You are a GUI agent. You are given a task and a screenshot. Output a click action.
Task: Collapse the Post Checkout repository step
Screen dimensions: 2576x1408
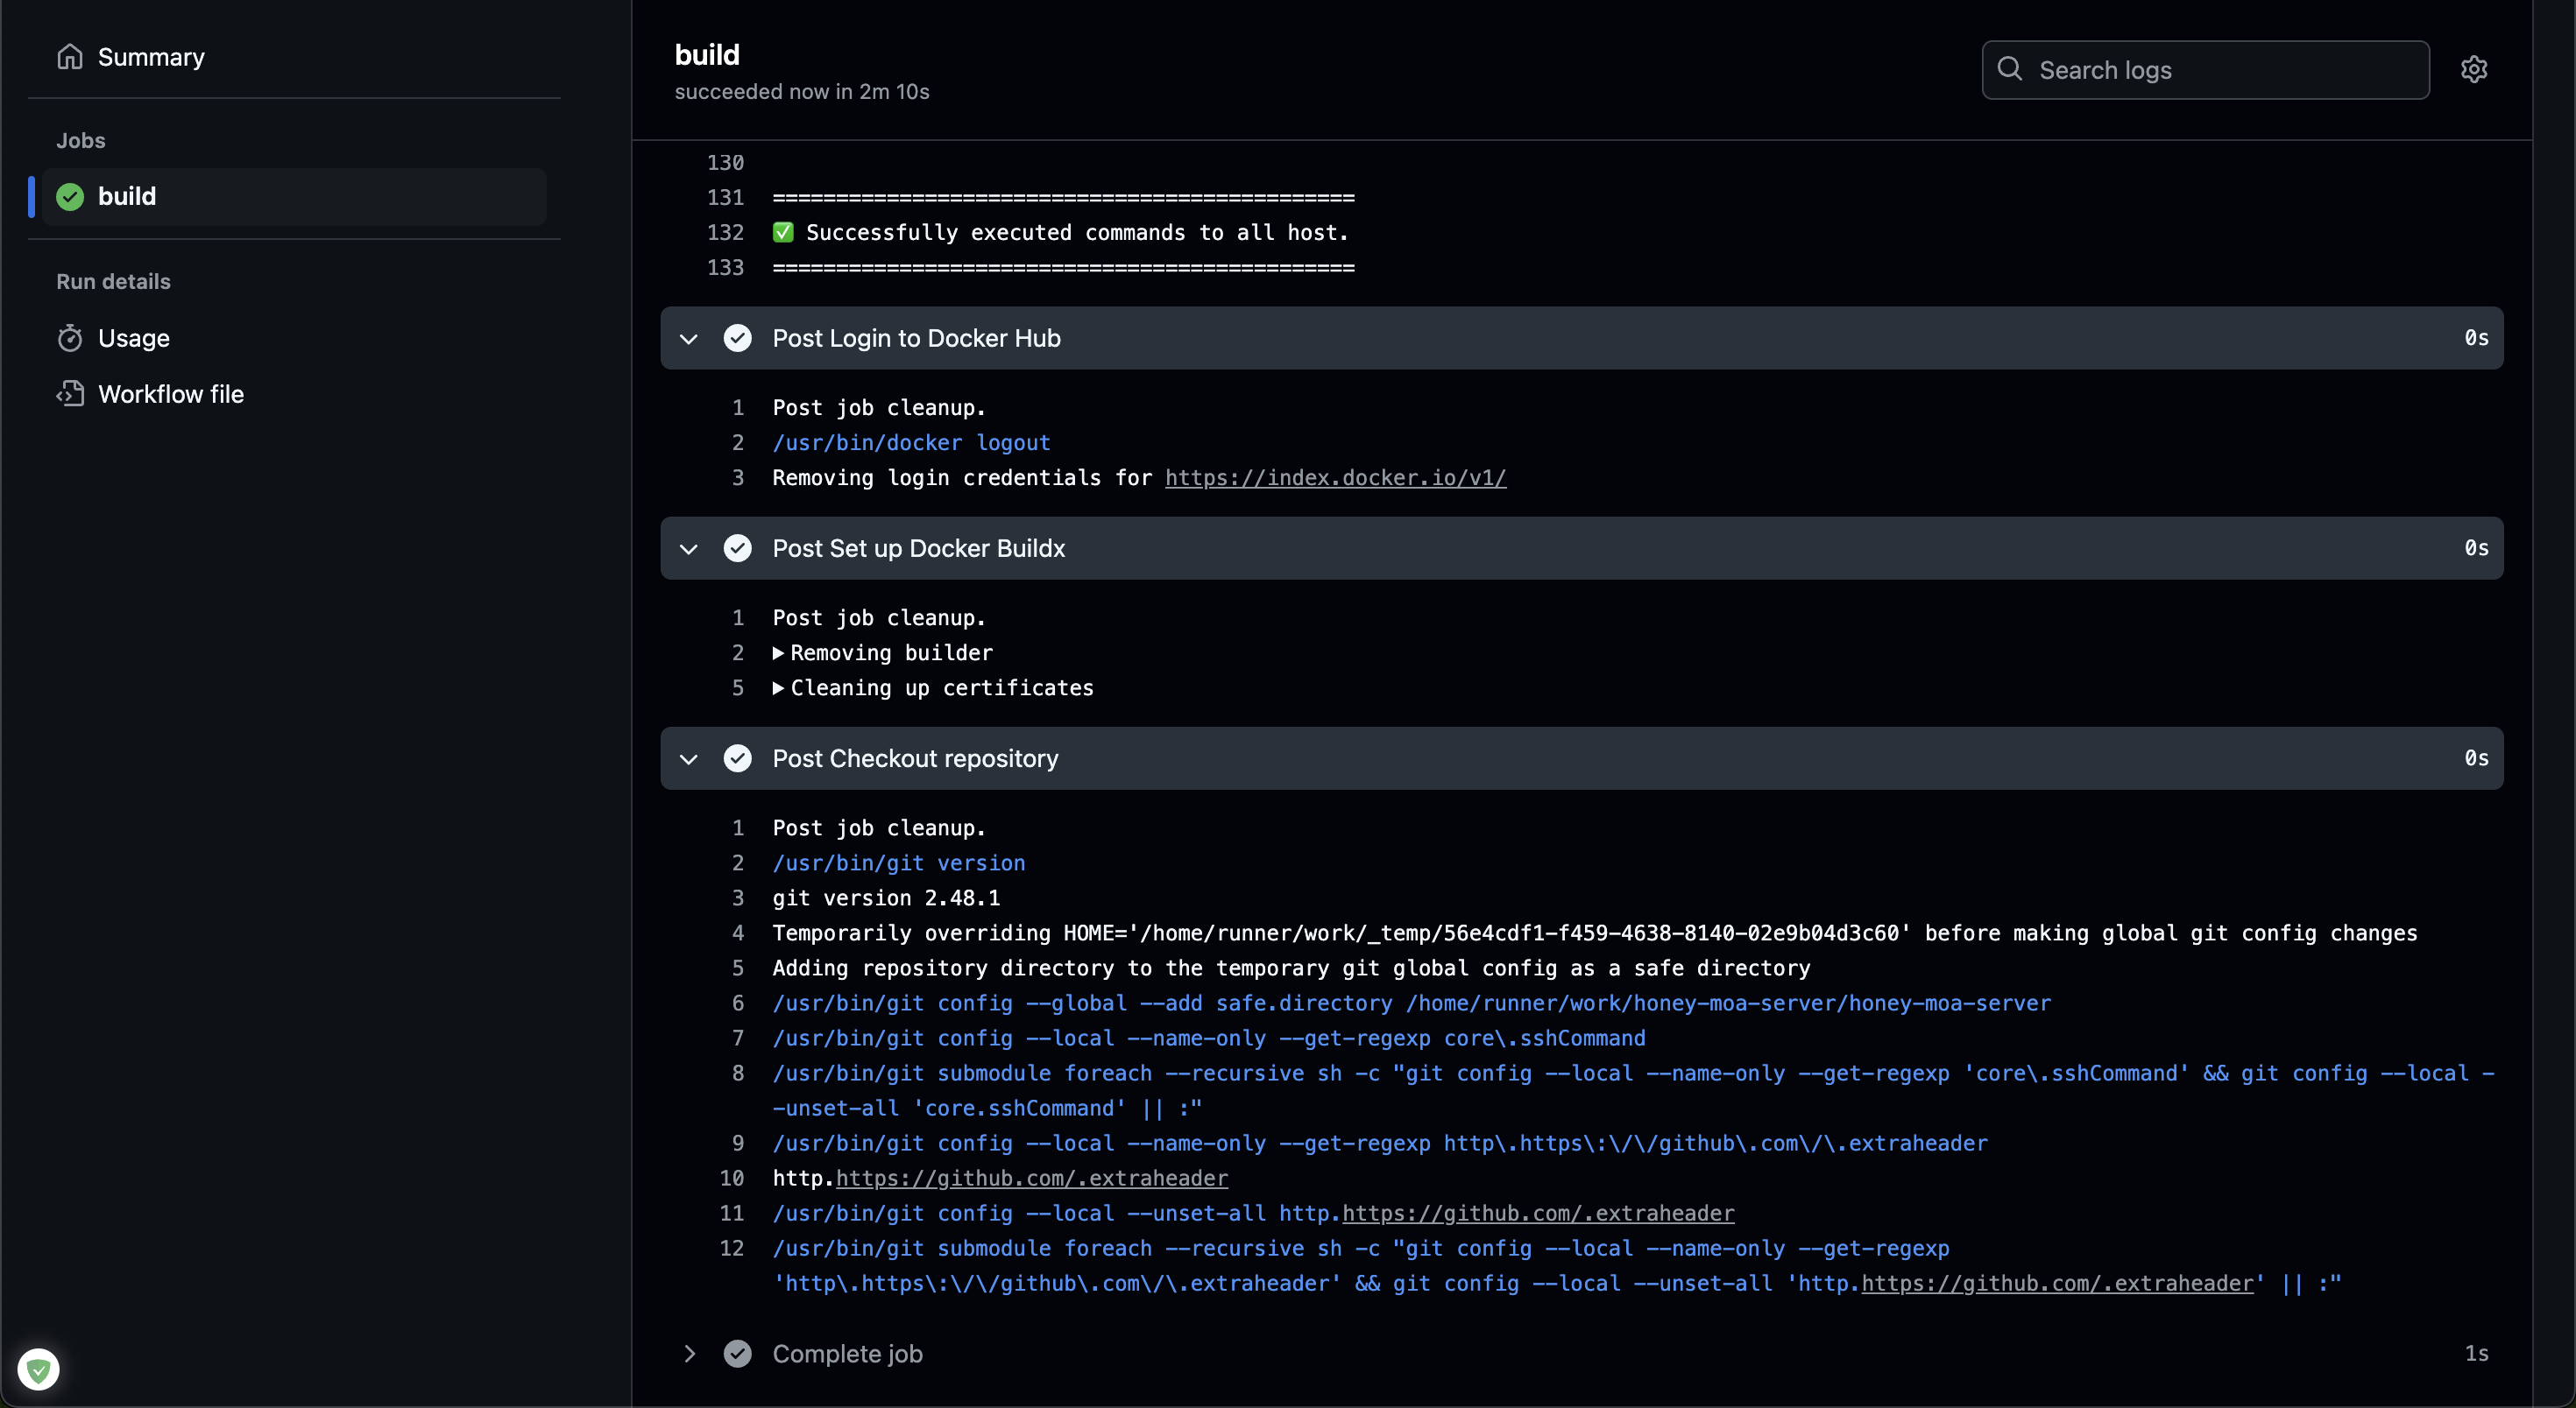pyautogui.click(x=689, y=758)
